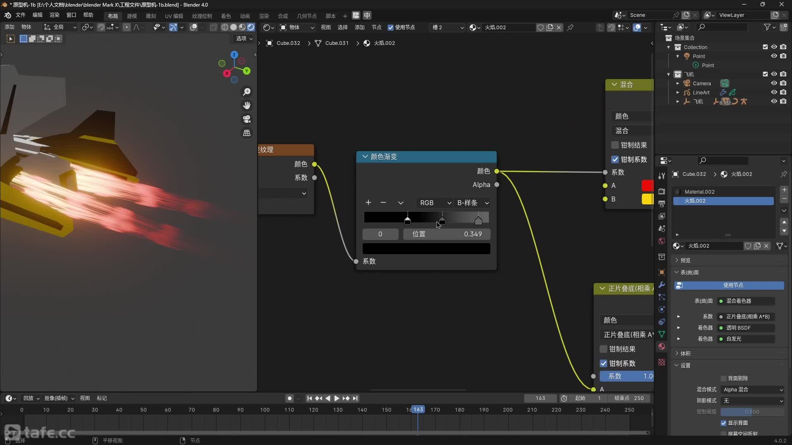Viewport: 792px width, 445px height.
Task: Uncheck the 显示背面 option
Action: click(724, 423)
